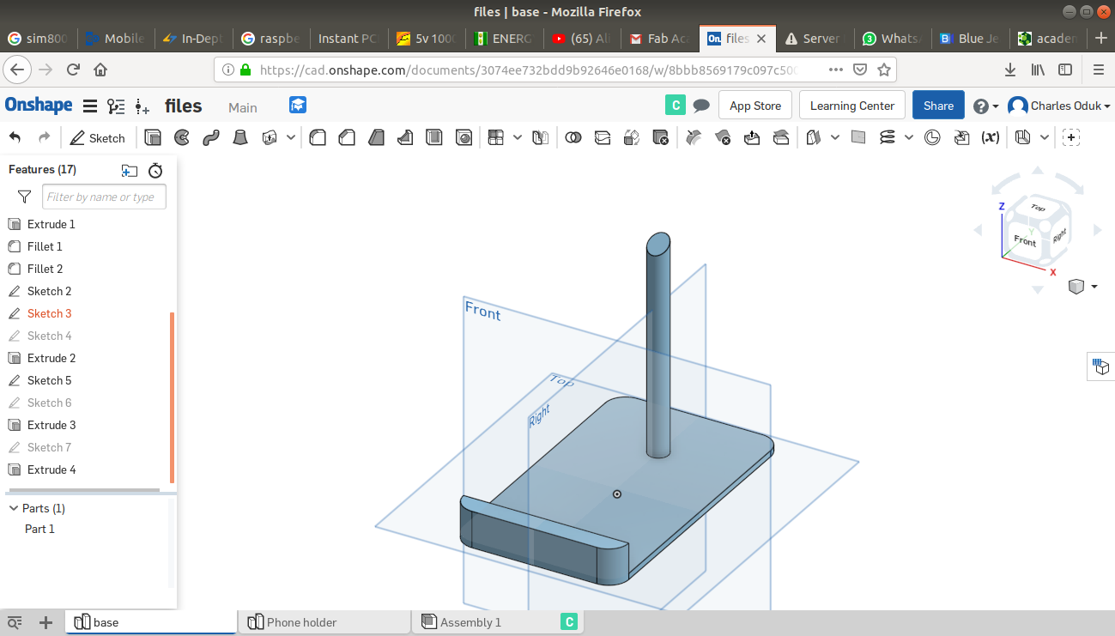Viewport: 1115px width, 636px height.
Task: Open the versions and history panel
Action: point(116,106)
